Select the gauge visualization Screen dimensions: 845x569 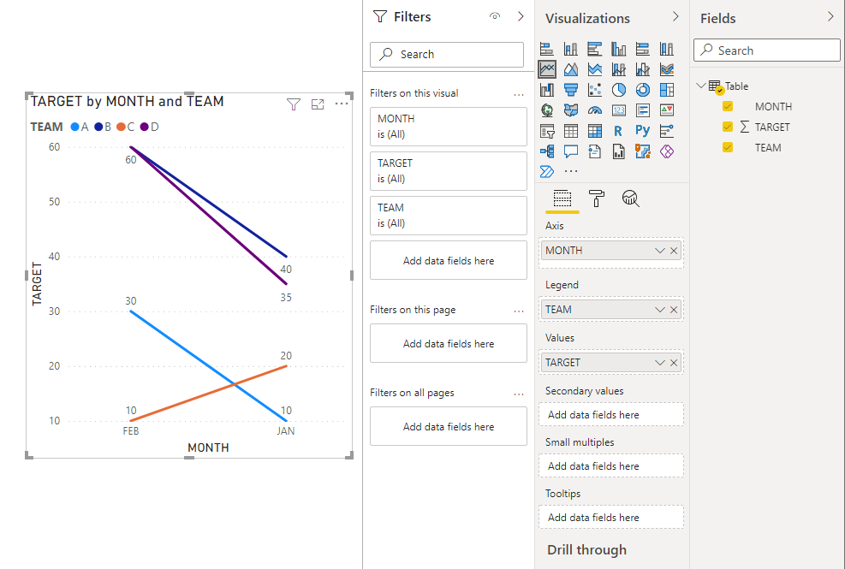coord(594,110)
